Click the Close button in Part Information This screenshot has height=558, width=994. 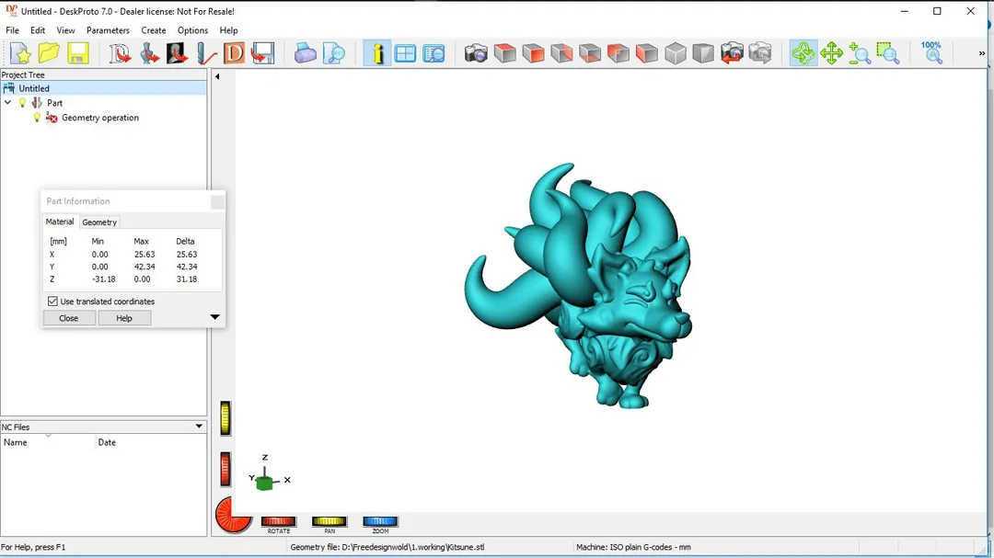click(x=68, y=318)
